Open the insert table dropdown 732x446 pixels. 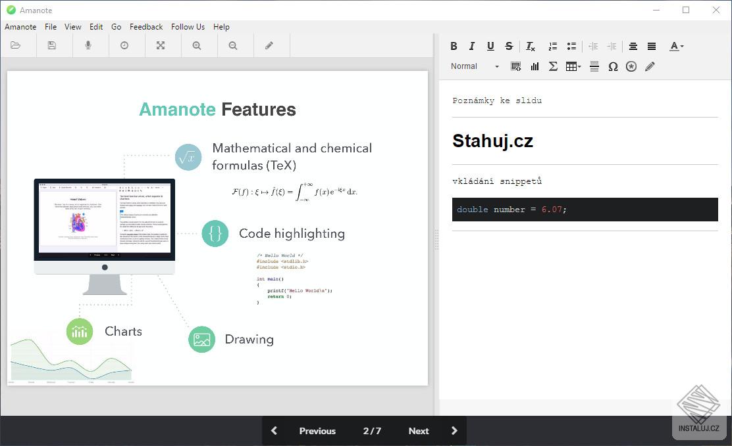coord(573,66)
